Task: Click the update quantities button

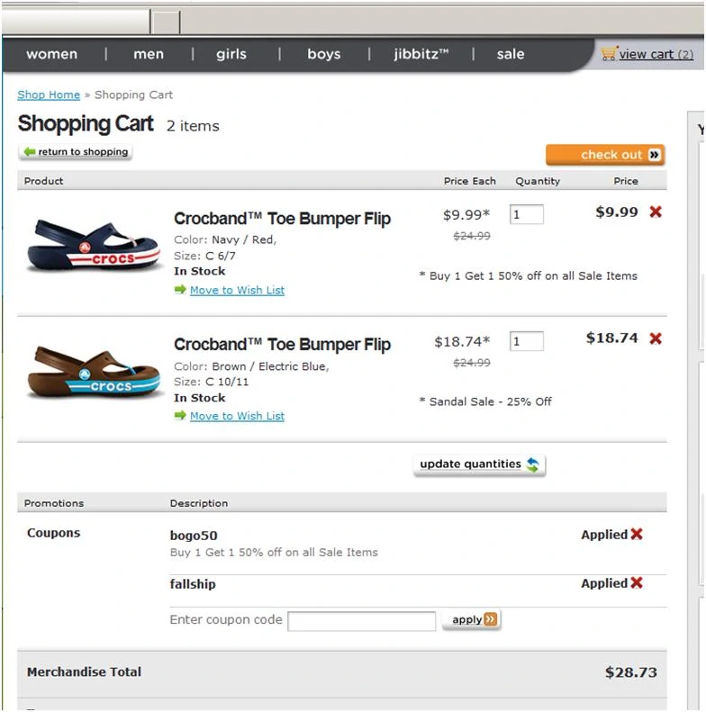Action: (479, 464)
